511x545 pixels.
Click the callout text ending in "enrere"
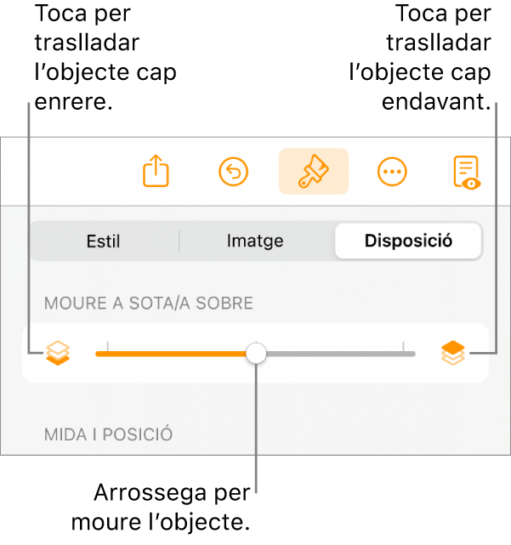click(x=104, y=58)
